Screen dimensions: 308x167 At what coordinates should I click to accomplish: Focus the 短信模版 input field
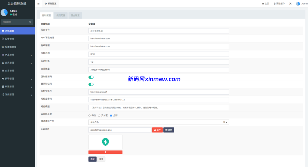pos(159,108)
